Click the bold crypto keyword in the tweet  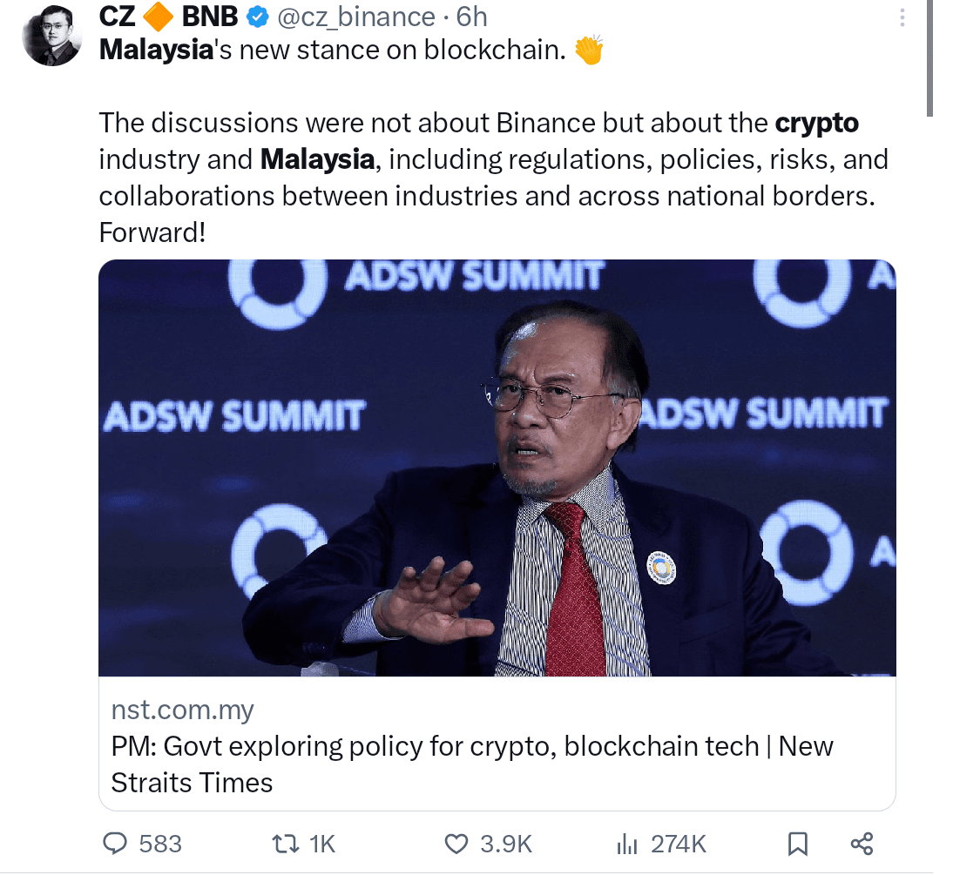pos(816,123)
